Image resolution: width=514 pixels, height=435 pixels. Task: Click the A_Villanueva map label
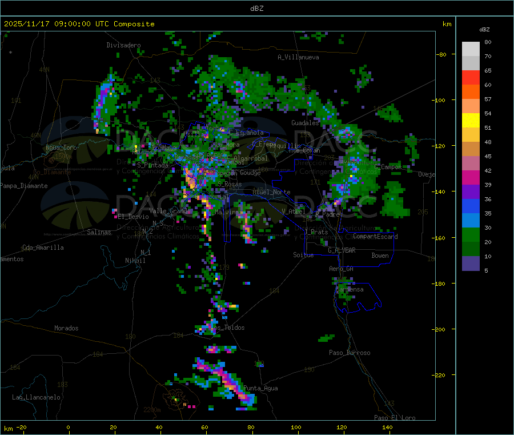pyautogui.click(x=298, y=57)
